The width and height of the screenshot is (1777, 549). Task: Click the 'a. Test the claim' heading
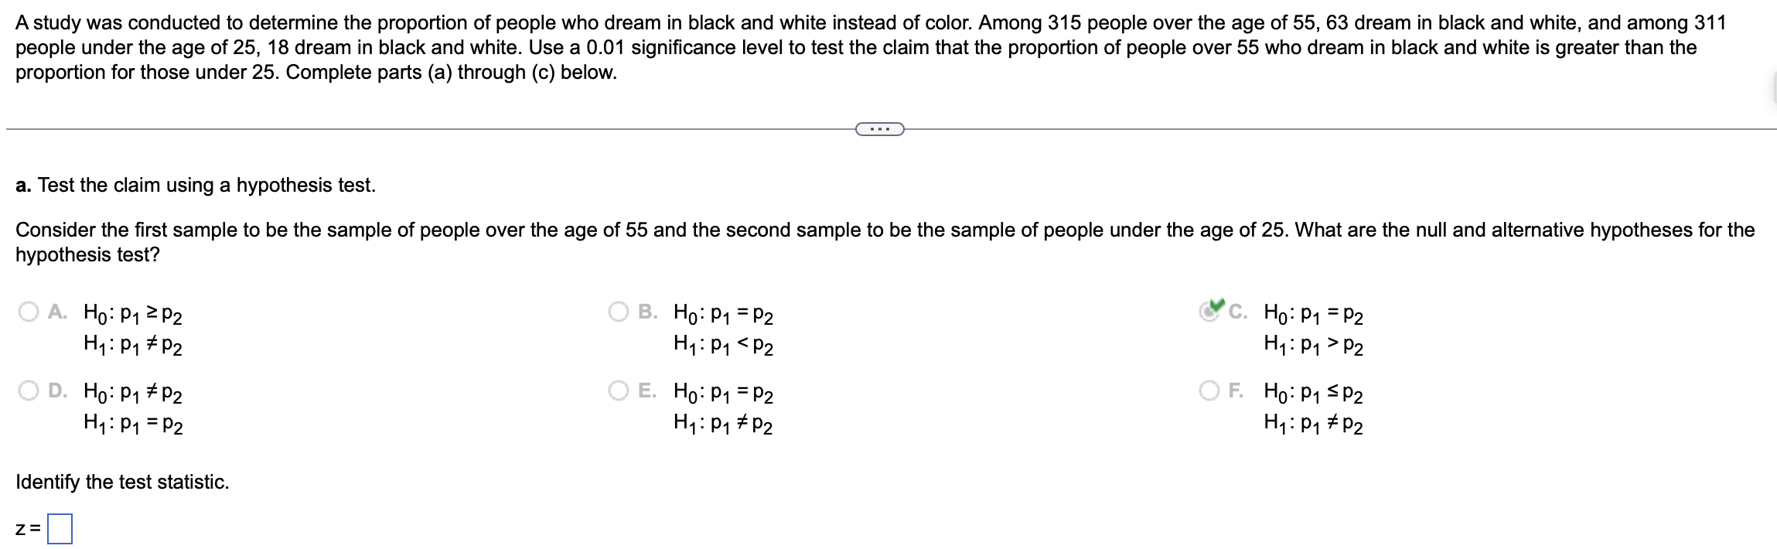pyautogui.click(x=193, y=186)
